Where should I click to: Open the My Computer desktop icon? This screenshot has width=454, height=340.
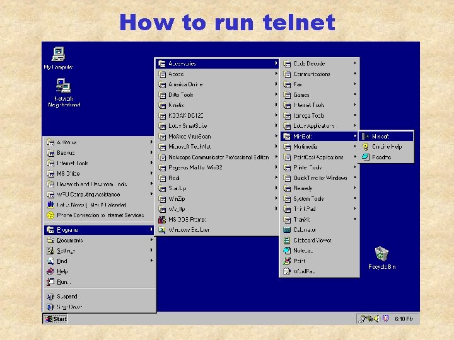58,58
